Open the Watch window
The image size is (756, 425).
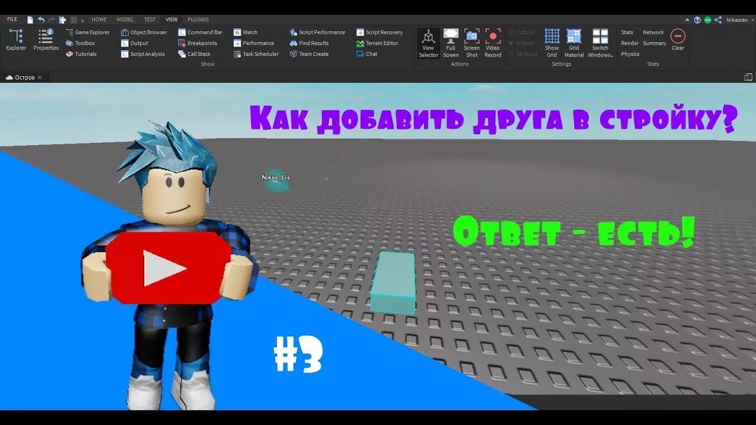tap(246, 32)
